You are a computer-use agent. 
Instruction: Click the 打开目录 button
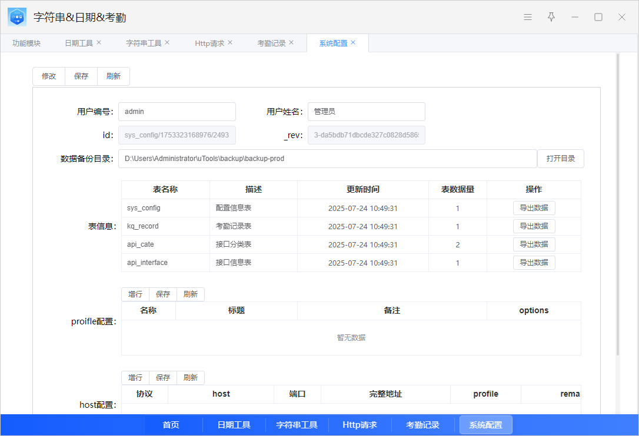click(x=560, y=159)
